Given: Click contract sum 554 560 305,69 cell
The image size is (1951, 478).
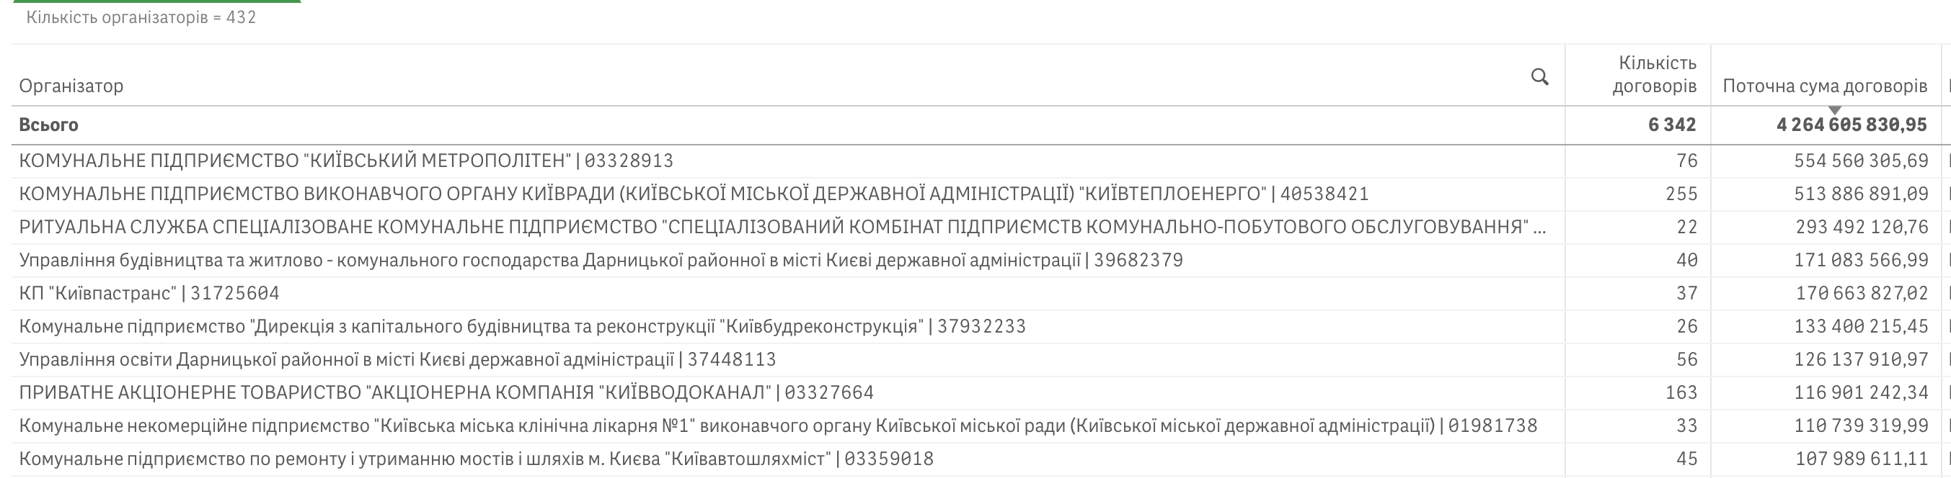Looking at the screenshot, I should (x=1860, y=161).
